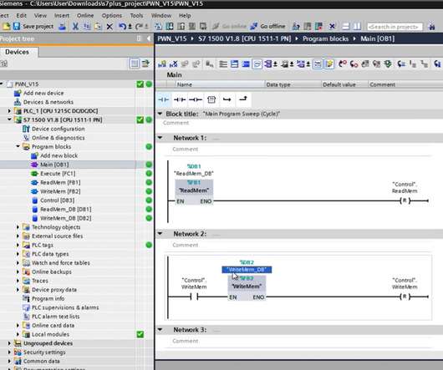Click the Print icon in main toolbar

[x=62, y=27]
